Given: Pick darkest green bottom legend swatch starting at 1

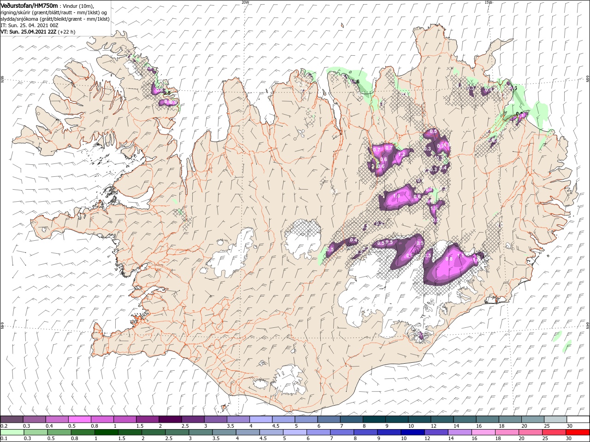Looking at the screenshot, I should click(106, 432).
